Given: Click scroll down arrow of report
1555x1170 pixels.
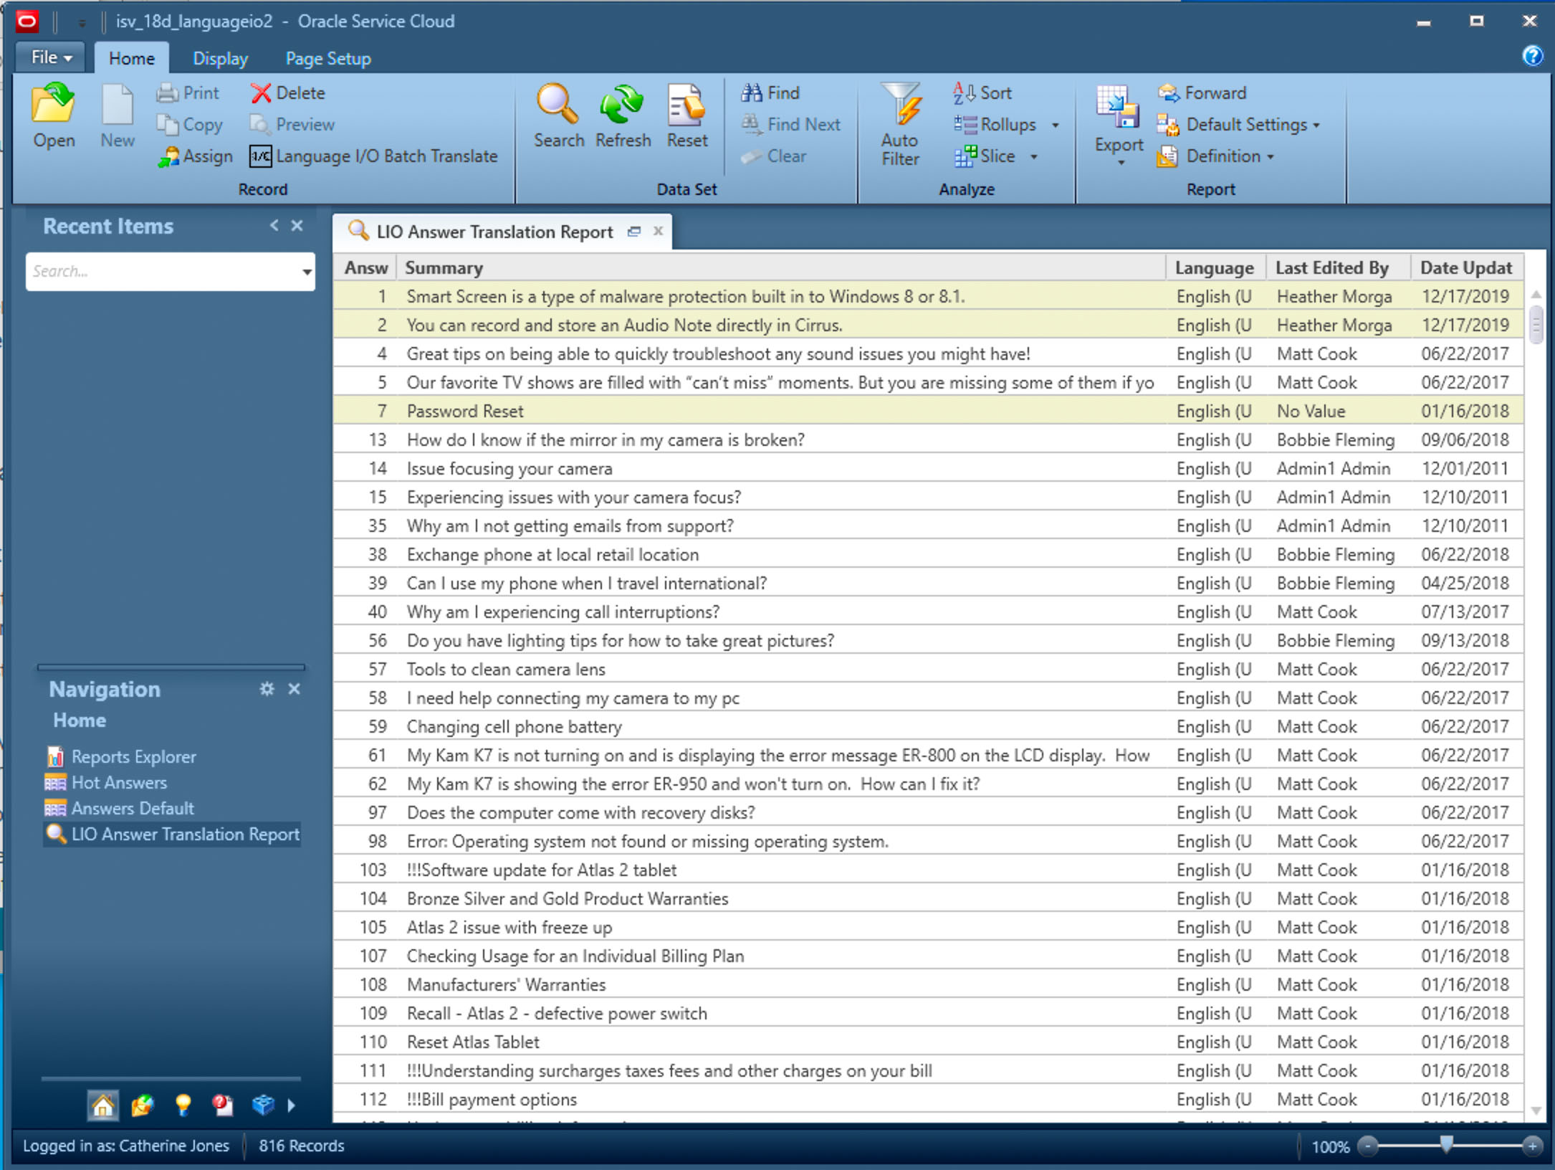Looking at the screenshot, I should [x=1535, y=1110].
